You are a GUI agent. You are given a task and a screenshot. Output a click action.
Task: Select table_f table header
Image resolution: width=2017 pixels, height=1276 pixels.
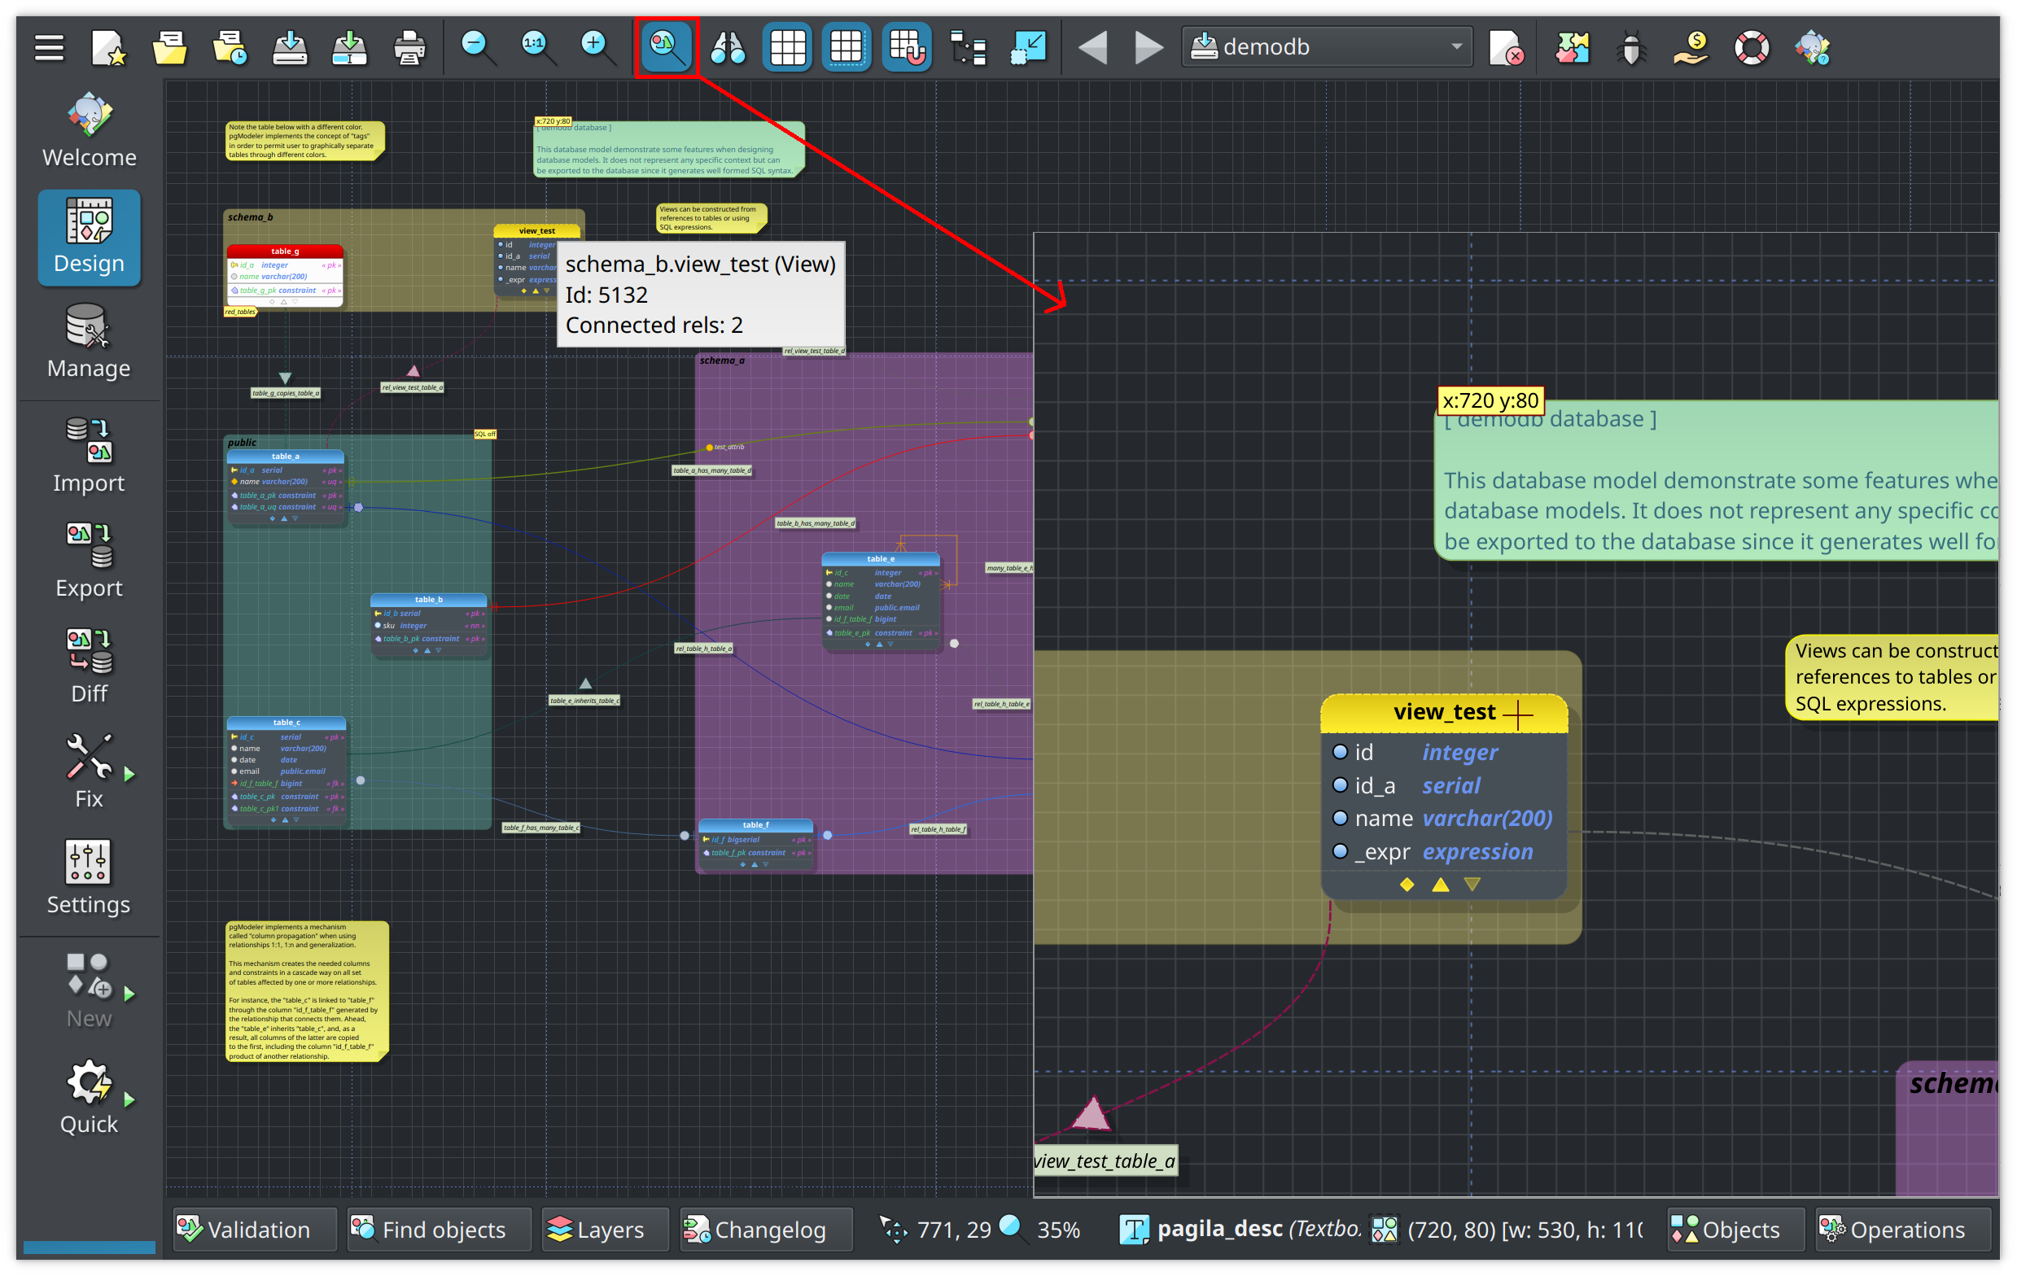(755, 824)
